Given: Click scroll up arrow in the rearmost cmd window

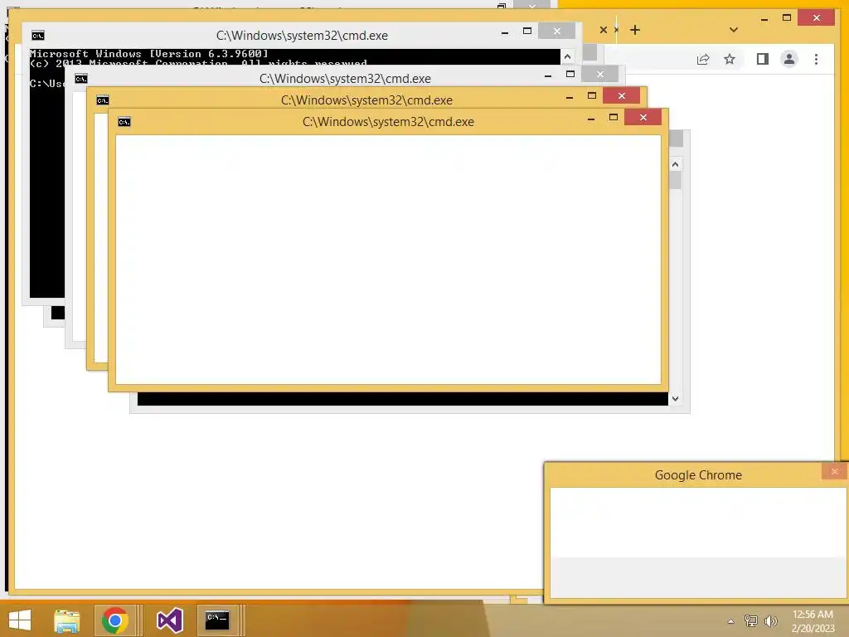Looking at the screenshot, I should coord(567,56).
